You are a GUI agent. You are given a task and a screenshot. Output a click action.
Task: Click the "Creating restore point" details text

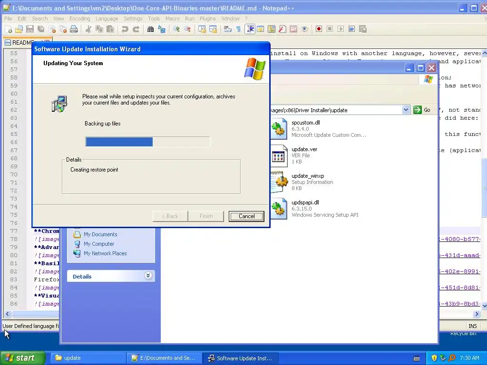coord(94,170)
